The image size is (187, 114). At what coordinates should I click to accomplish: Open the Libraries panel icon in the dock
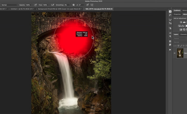[x=170, y=41]
